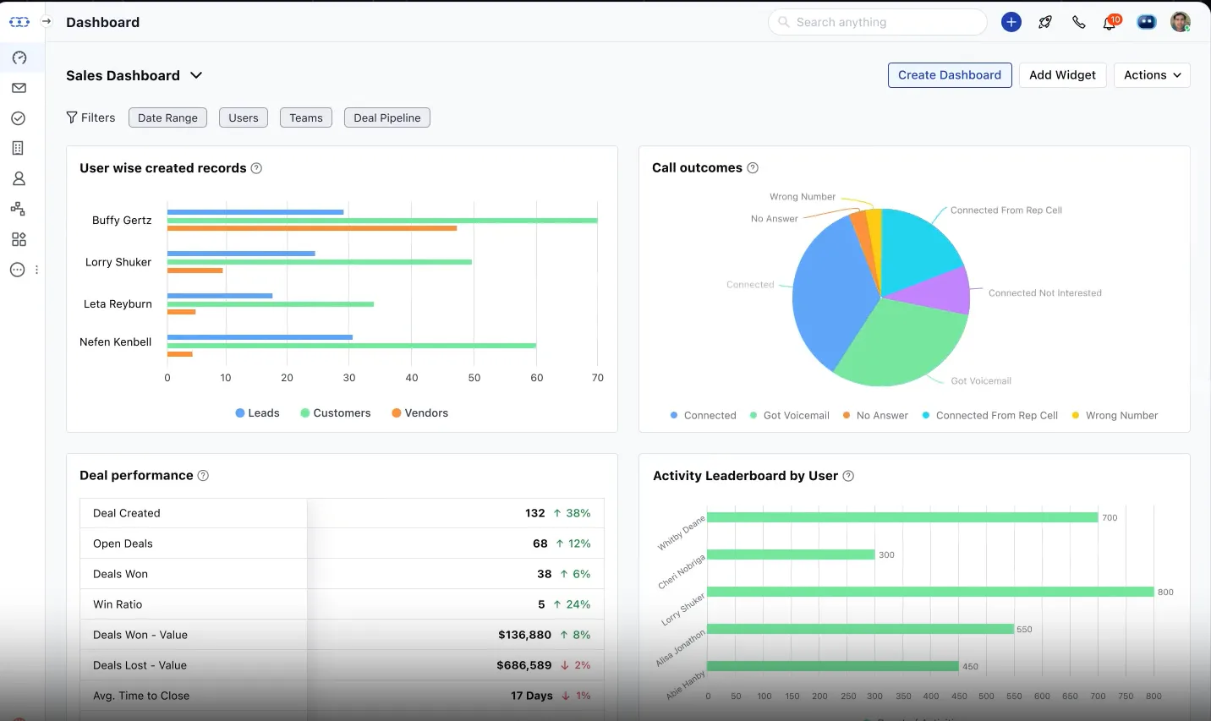Viewport: 1211px width, 721px height.
Task: Toggle the Vendors series in the legend
Action: click(420, 413)
